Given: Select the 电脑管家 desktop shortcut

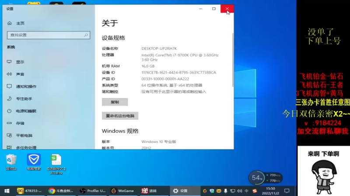Looking at the screenshot, I should (34, 162).
